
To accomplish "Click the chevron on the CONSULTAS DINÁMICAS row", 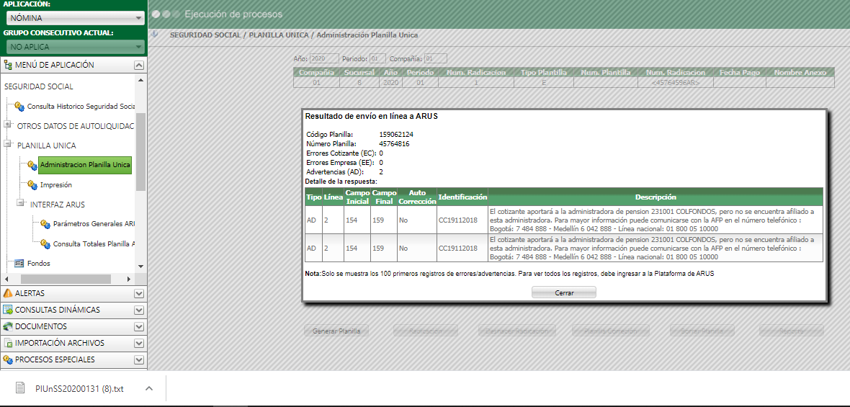I will click(139, 310).
